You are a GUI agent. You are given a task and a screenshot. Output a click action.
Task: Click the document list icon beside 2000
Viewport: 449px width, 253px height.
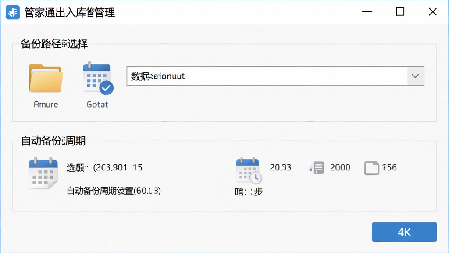coord(317,167)
